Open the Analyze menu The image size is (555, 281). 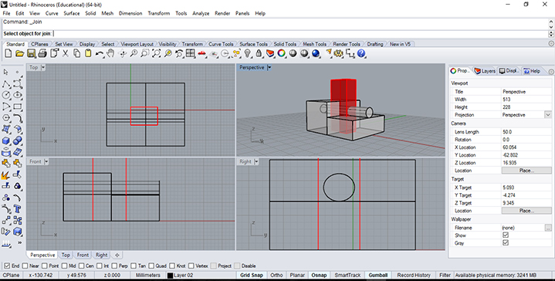click(x=201, y=13)
